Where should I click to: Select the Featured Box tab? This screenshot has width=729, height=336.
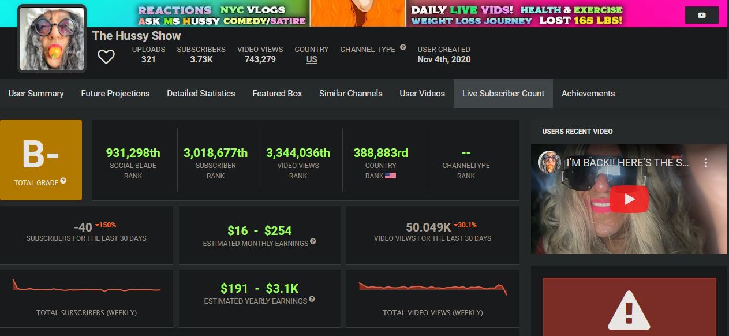(277, 94)
